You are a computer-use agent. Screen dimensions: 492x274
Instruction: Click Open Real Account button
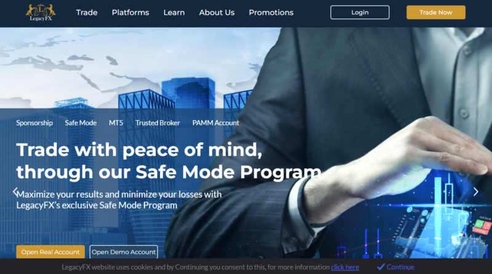click(50, 252)
